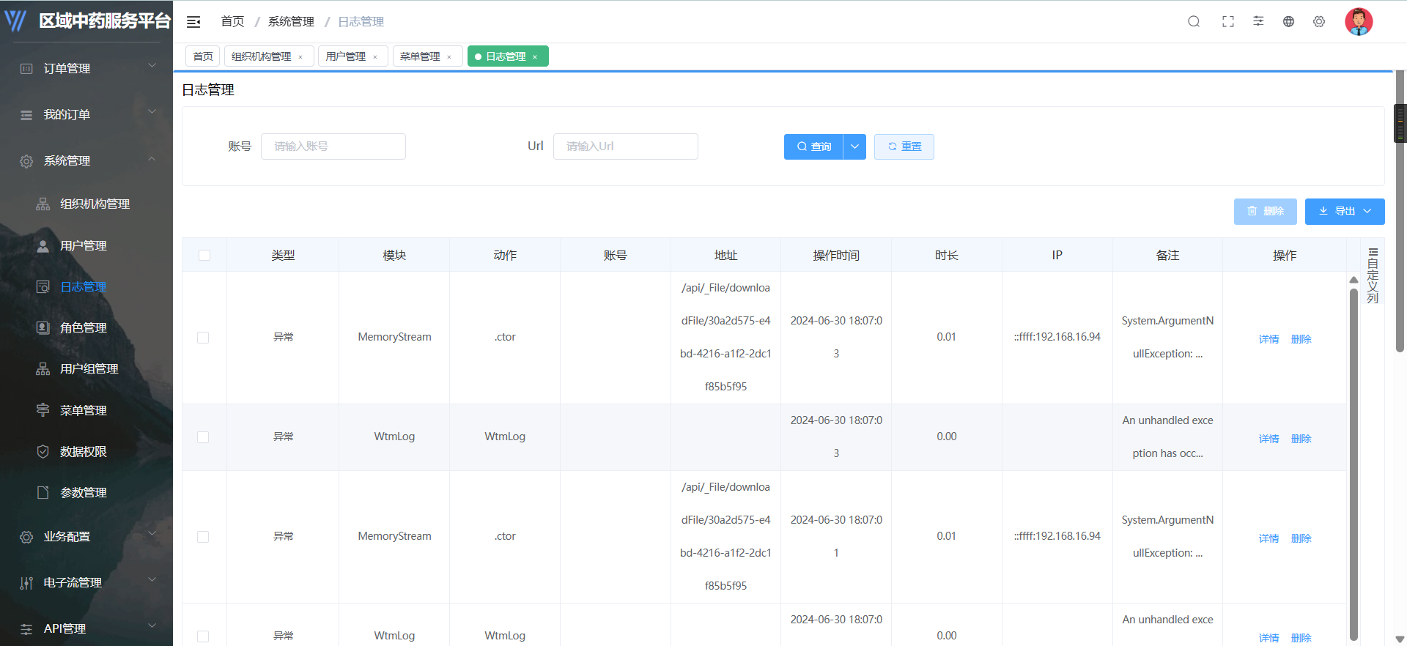
Task: Click the 用户管理 person icon
Action: (43, 245)
